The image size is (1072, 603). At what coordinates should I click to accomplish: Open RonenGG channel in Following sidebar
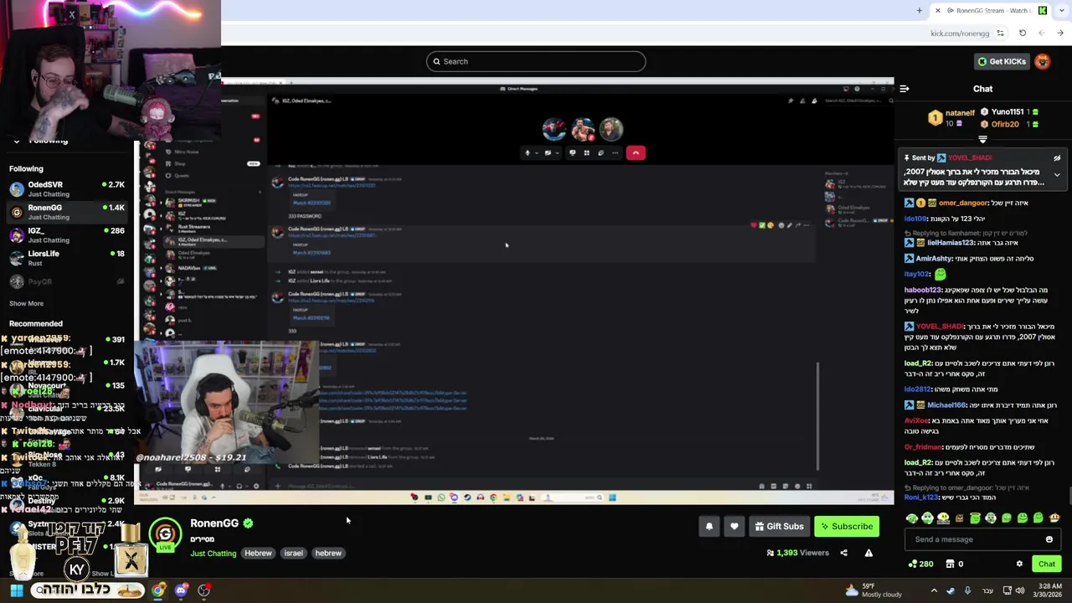67,212
